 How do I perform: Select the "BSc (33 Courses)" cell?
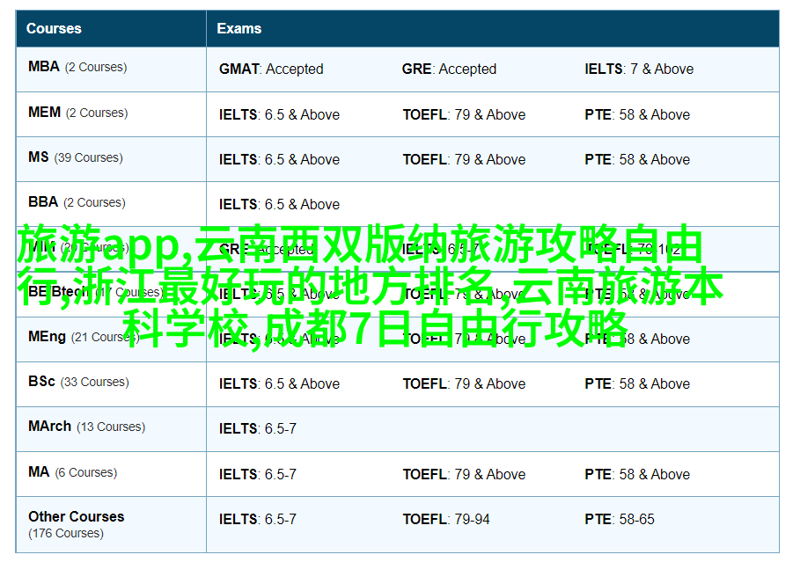pyautogui.click(x=111, y=384)
